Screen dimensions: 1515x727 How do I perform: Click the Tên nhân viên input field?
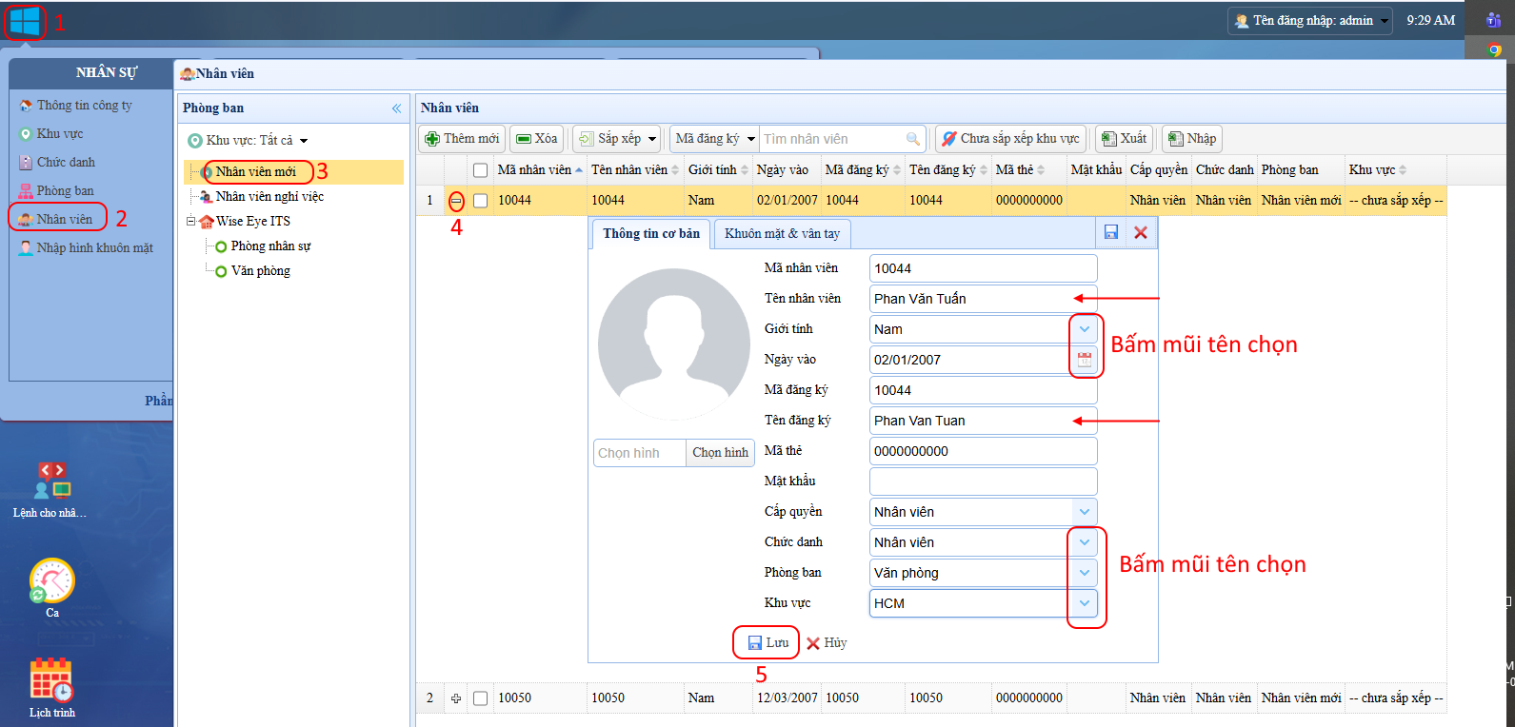971,299
